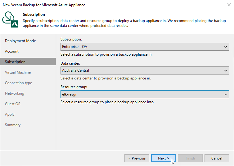
Task: Click the 'Subscription:' field label
Action: 71,39
